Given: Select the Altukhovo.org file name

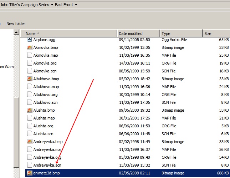Looking at the screenshot, I should coord(46,95).
